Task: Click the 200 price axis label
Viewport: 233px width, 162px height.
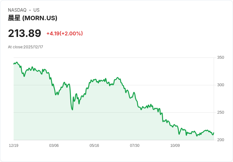Action: pos(220,140)
